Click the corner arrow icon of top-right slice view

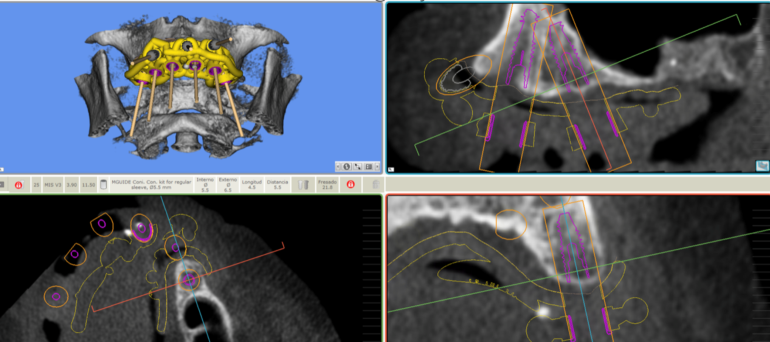(391, 170)
